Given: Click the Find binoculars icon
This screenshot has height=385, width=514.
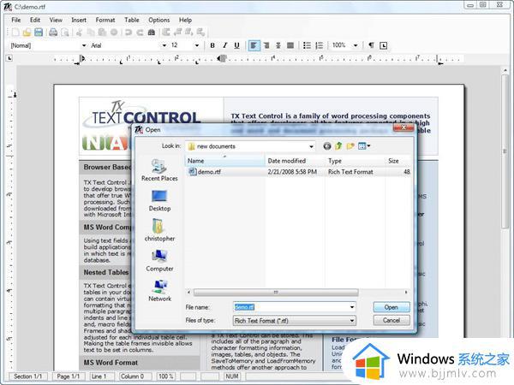Looking at the screenshot, I should [152, 33].
